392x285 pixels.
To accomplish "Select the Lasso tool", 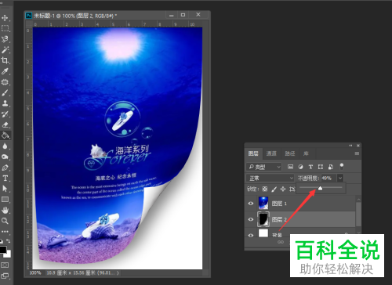I will [x=5, y=39].
